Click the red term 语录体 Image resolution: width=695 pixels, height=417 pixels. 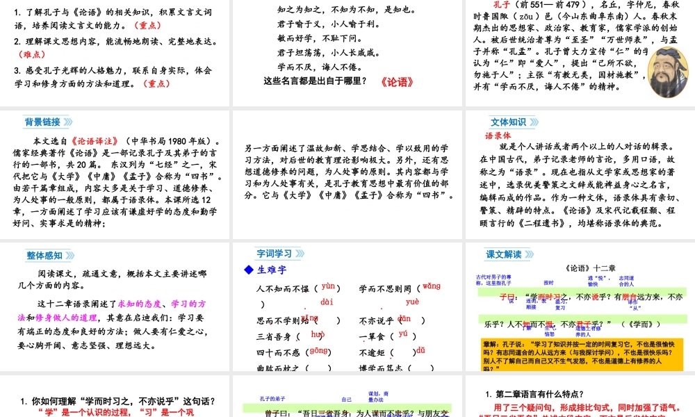[x=498, y=136]
